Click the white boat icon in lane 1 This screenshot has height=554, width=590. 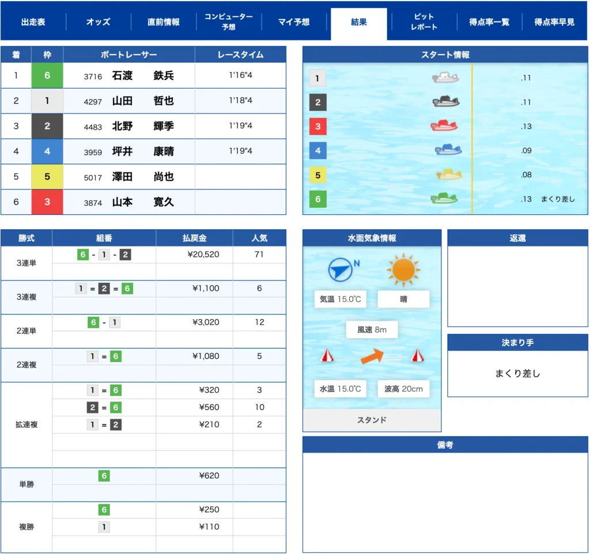(x=445, y=78)
